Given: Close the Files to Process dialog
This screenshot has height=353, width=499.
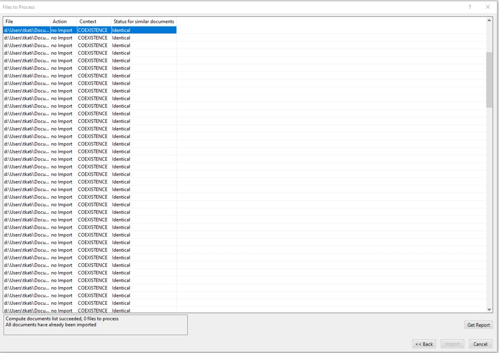Looking at the screenshot, I should [x=488, y=7].
